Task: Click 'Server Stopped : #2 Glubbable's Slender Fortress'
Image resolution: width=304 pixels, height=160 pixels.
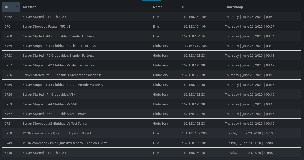Action: (x=59, y=65)
